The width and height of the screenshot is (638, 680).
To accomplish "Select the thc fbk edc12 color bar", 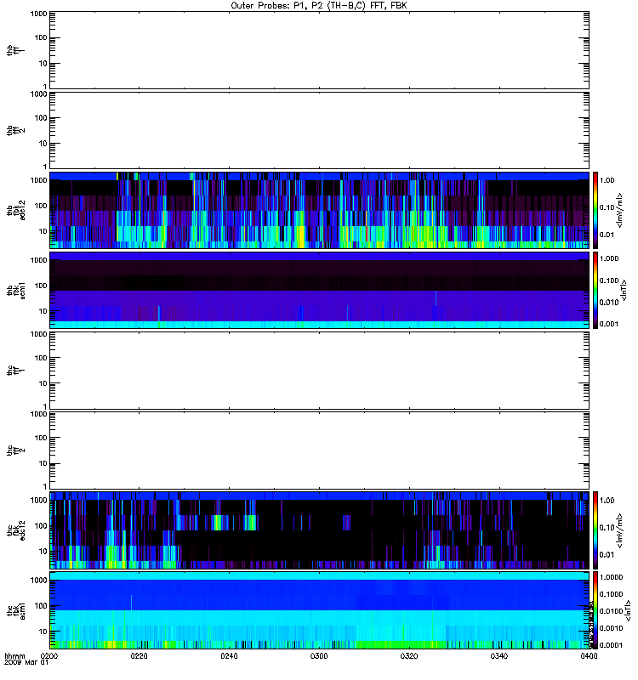I will [x=595, y=530].
